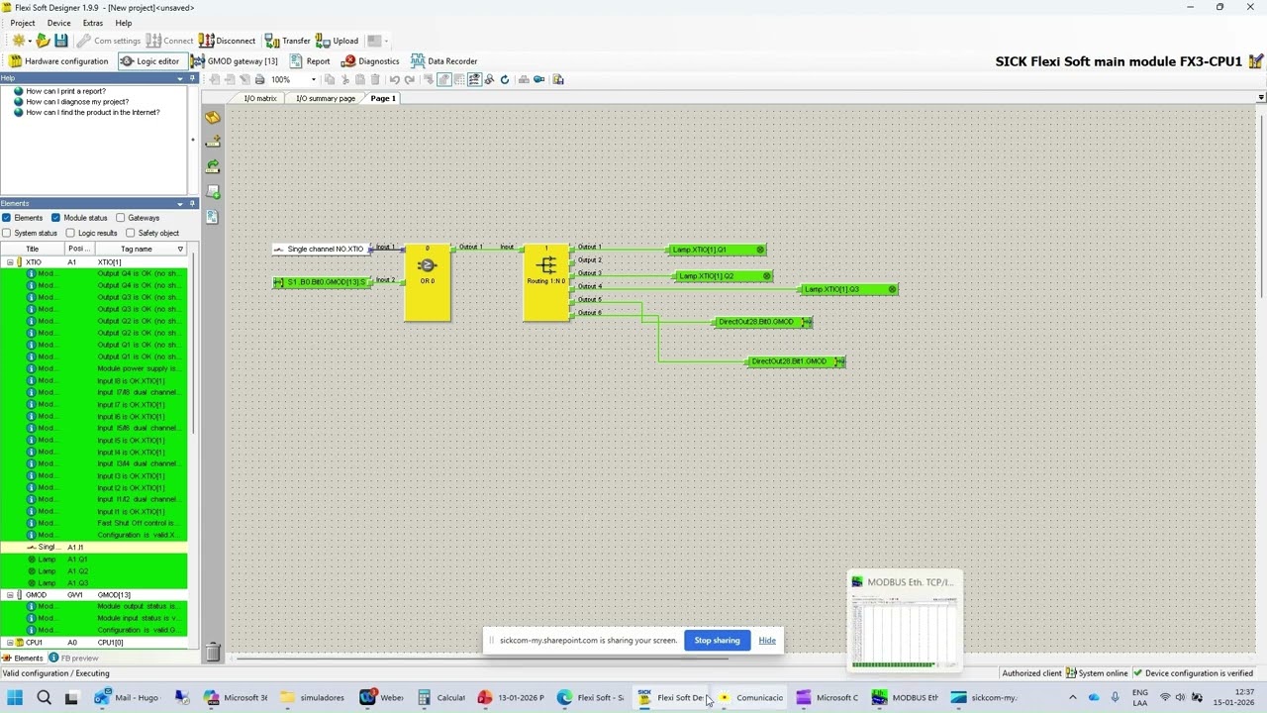
Task: Open the Extras menu
Action: click(93, 23)
